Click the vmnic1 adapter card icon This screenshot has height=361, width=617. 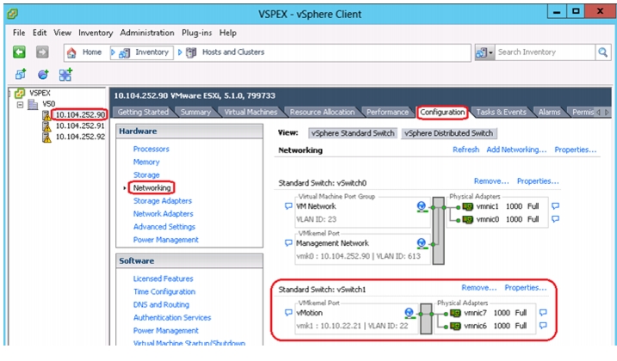point(467,206)
